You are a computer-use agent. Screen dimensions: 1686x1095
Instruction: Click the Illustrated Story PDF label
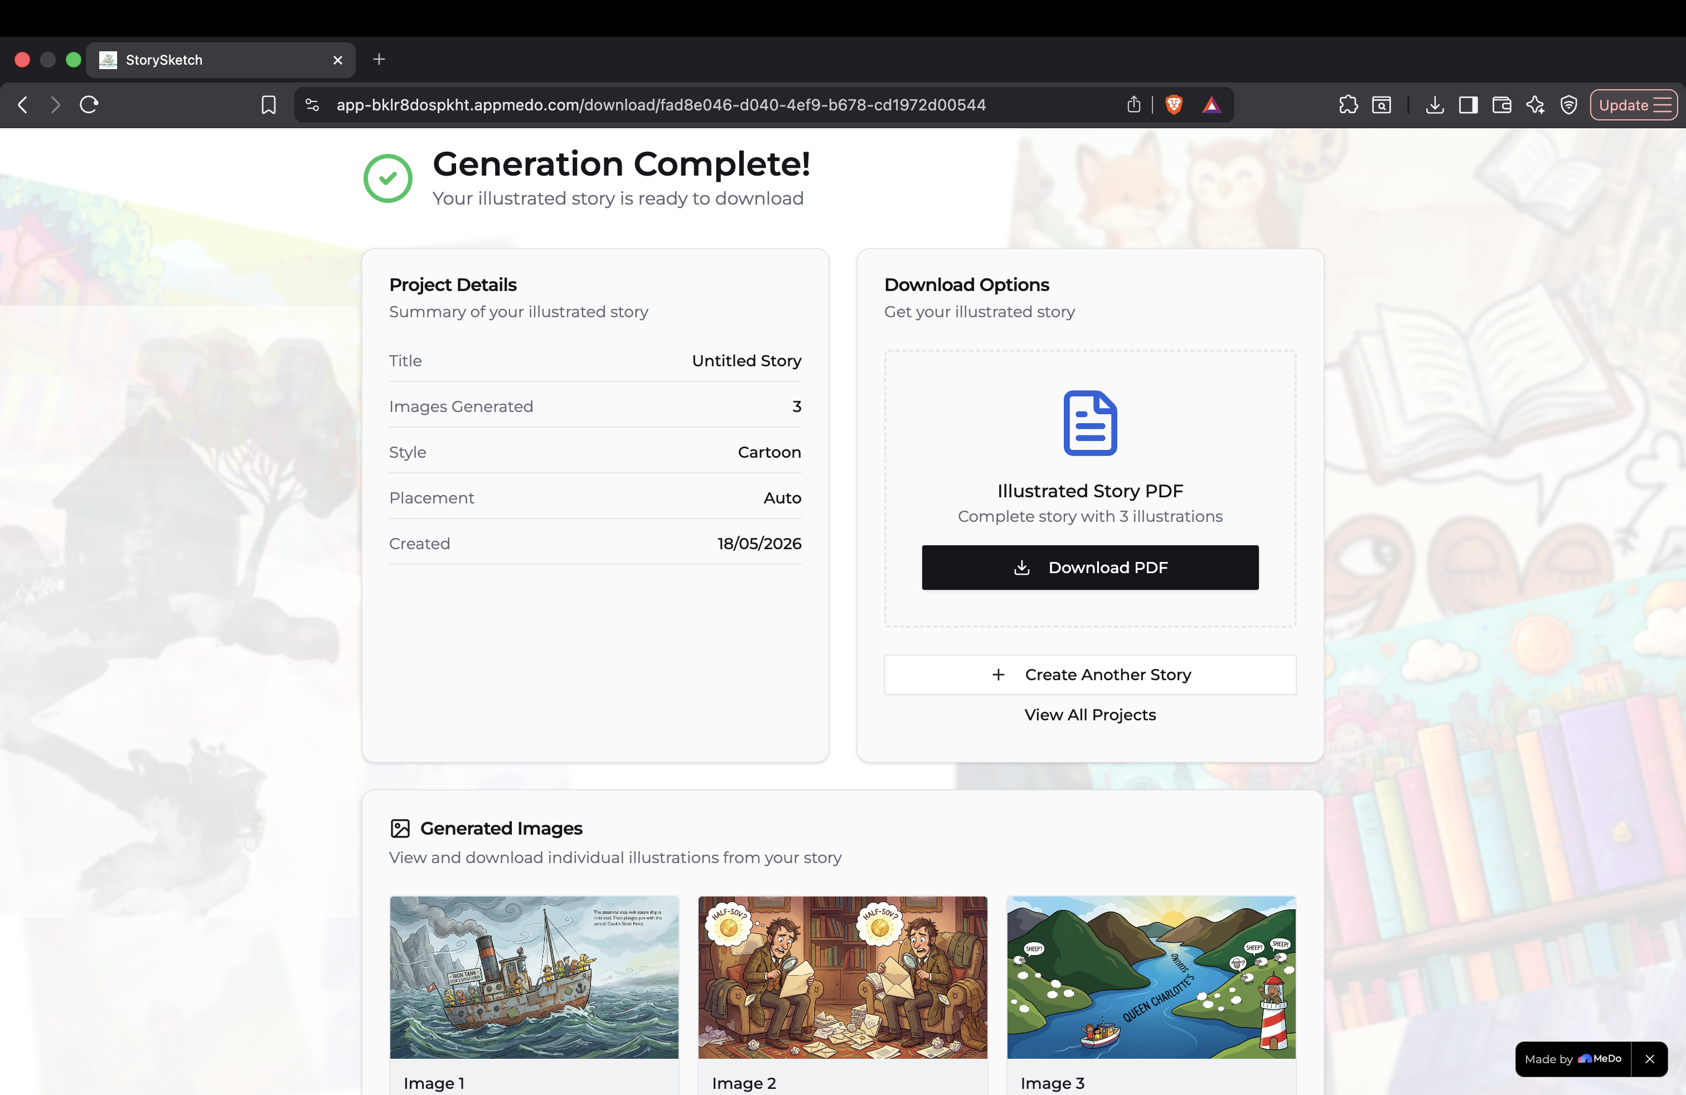pyautogui.click(x=1089, y=491)
